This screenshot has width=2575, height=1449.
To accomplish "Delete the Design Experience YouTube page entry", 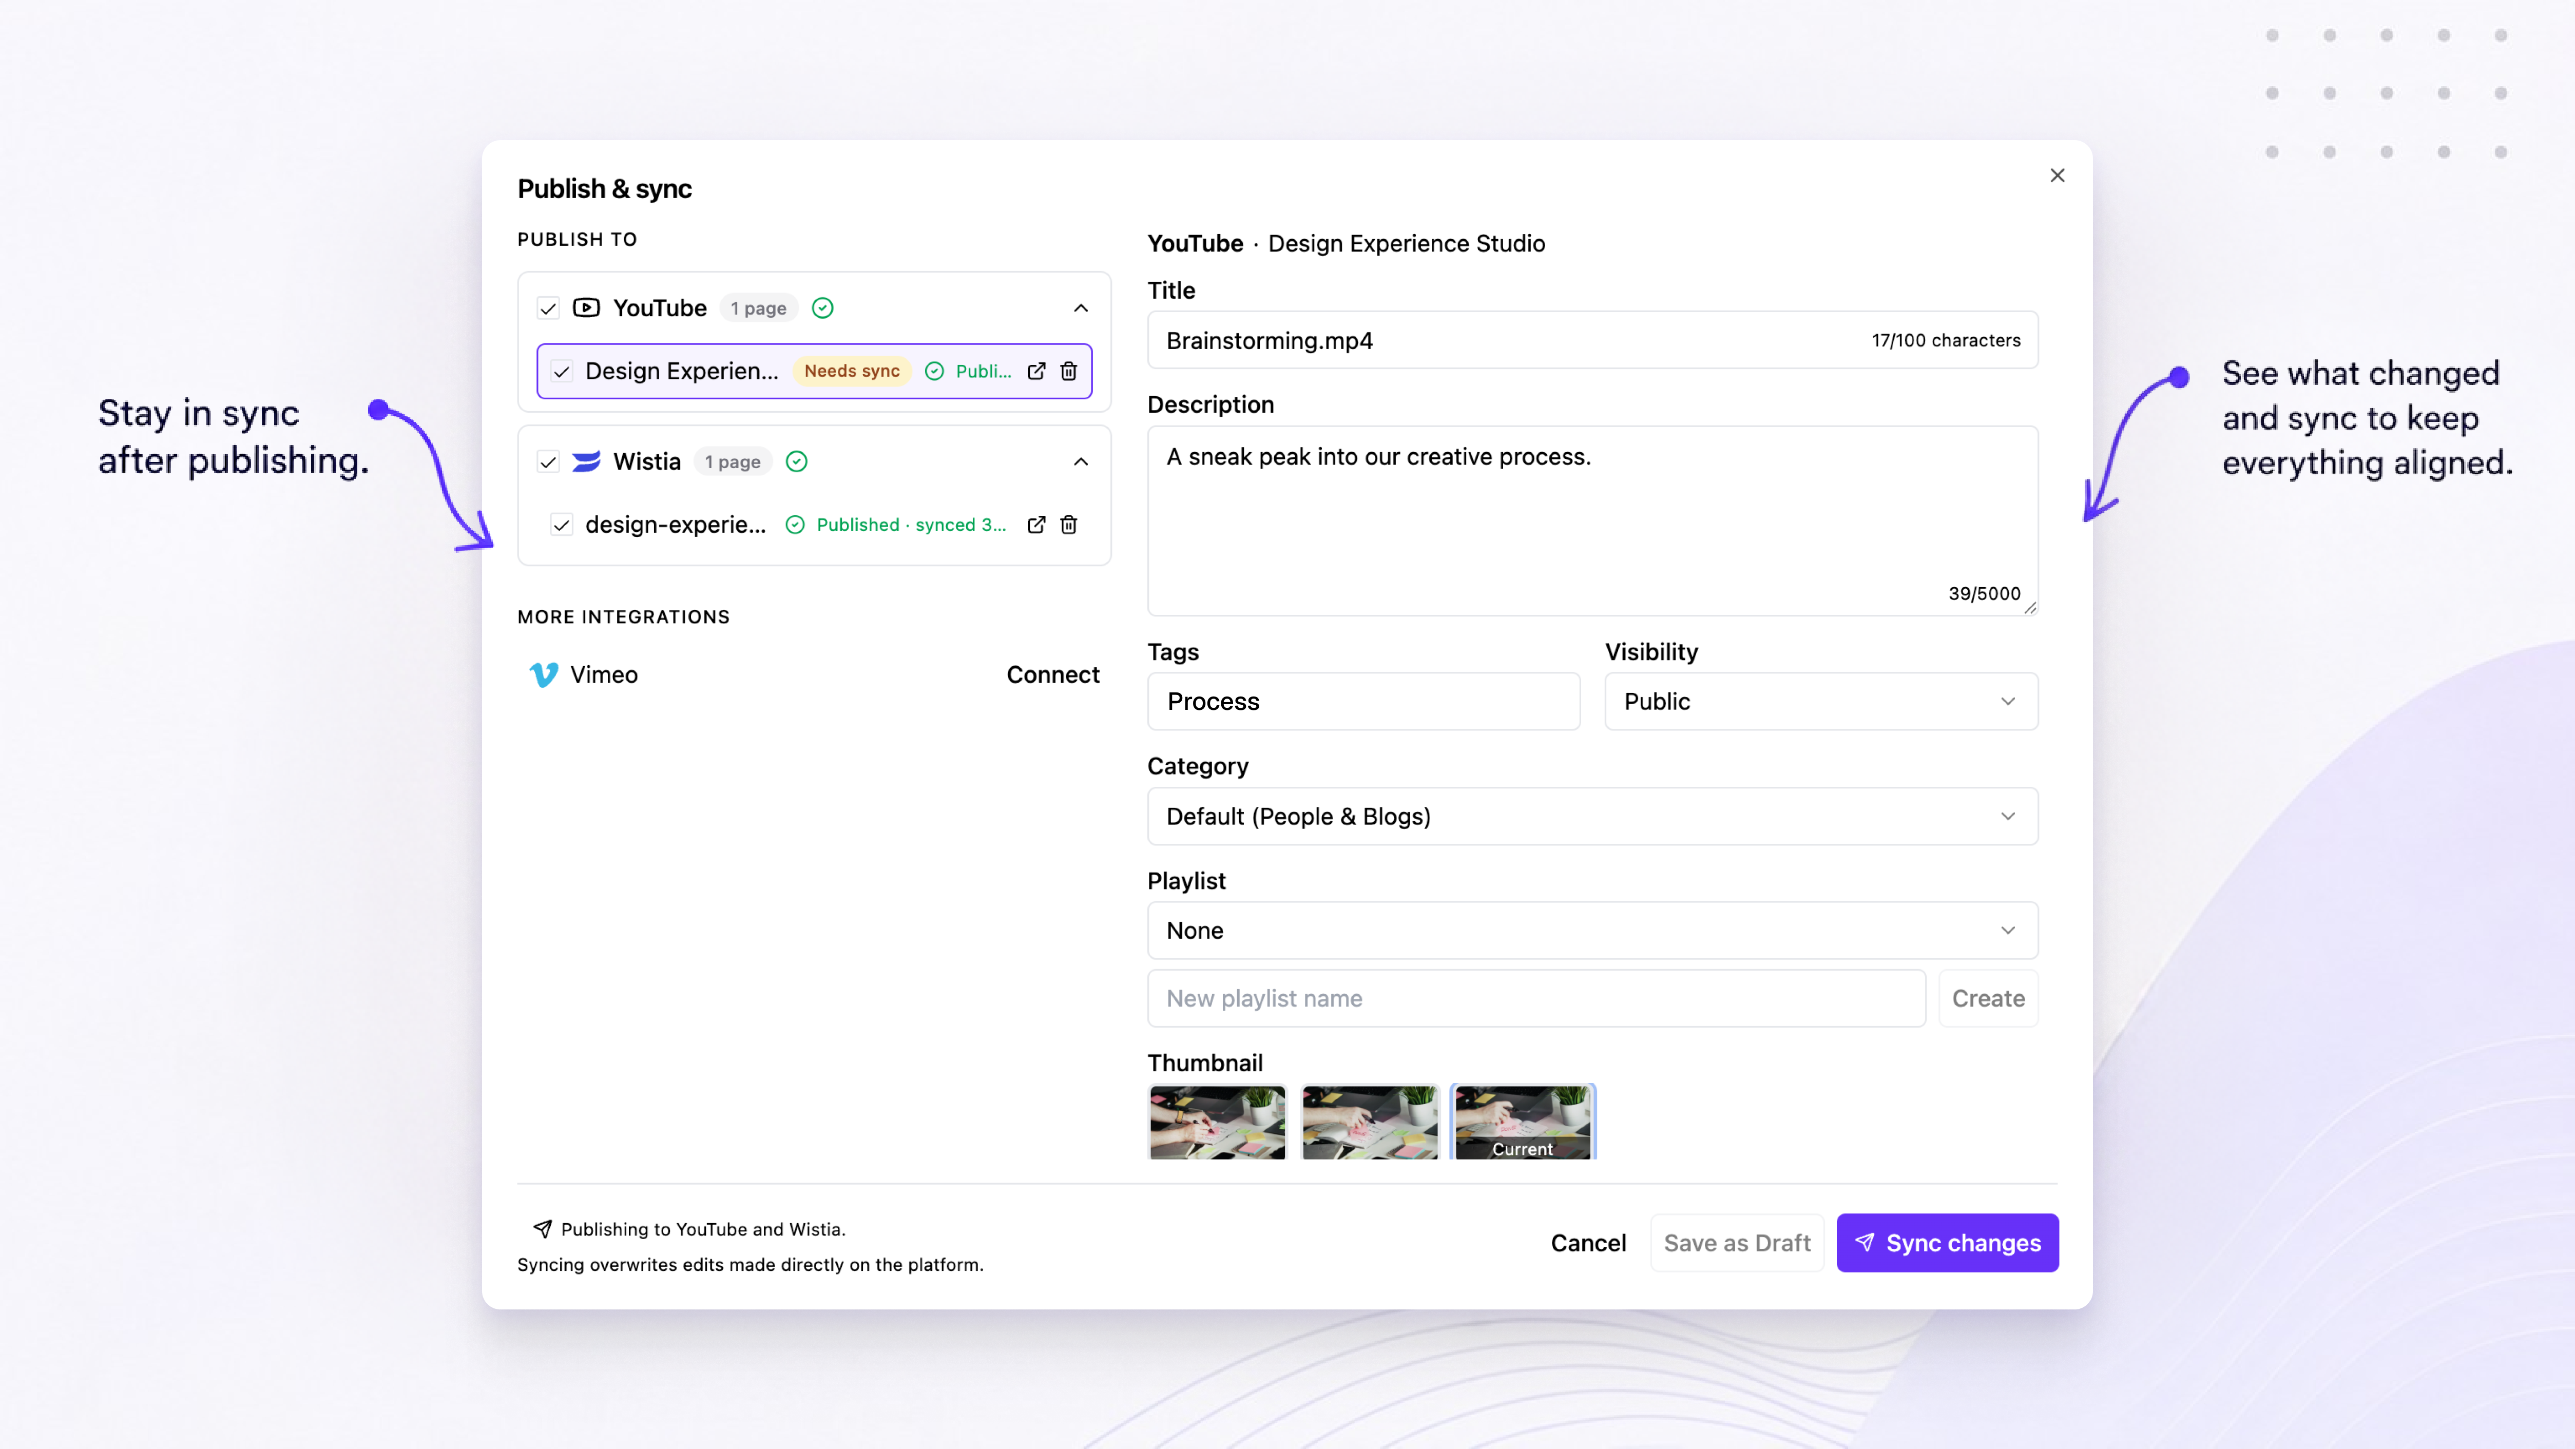I will click(1069, 371).
